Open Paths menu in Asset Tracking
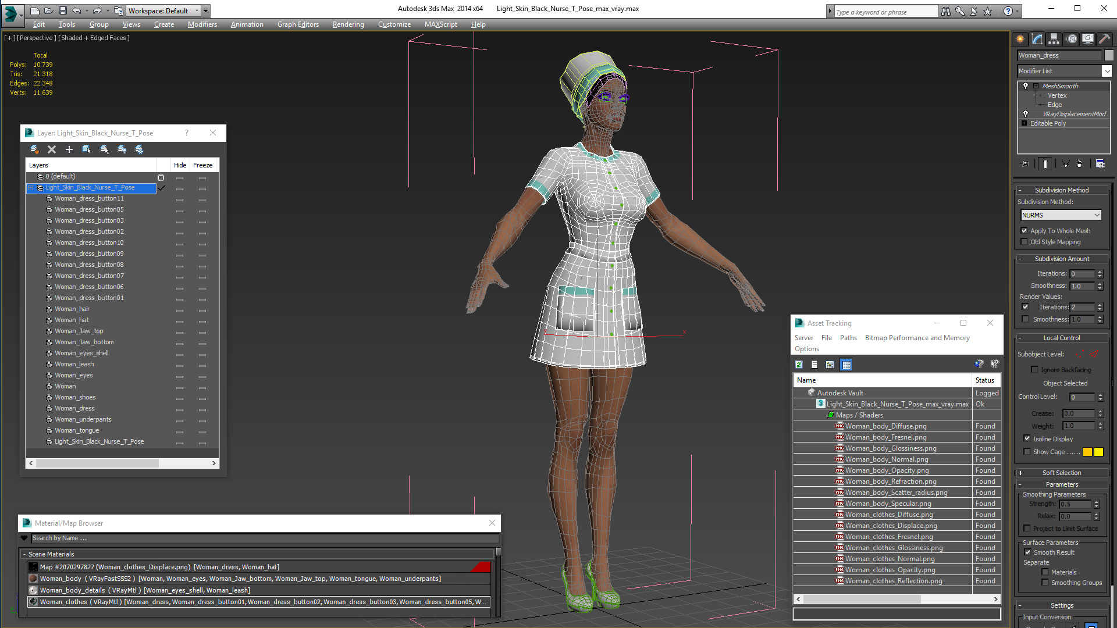This screenshot has width=1117, height=628. [848, 338]
